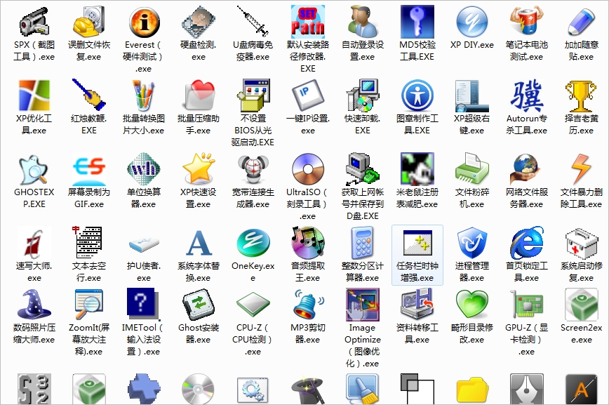Select the blue brush monitor icon in bottom row

tap(362, 389)
